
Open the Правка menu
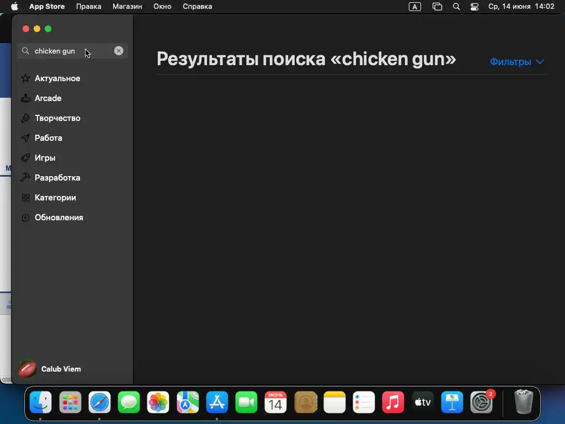pyautogui.click(x=89, y=7)
